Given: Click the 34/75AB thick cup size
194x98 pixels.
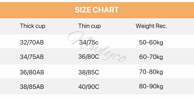Looking at the screenshot, I should tap(32, 57).
